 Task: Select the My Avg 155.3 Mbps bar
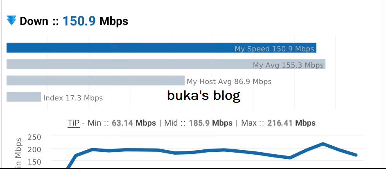tap(166, 64)
